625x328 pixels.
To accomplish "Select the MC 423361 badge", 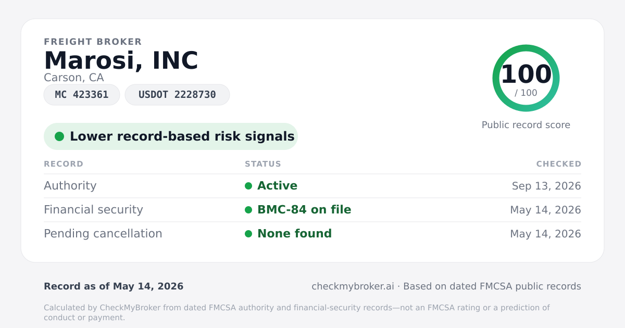I will 82,95.
